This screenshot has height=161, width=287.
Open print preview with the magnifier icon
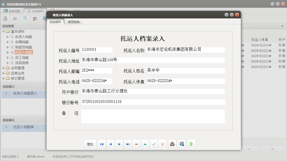pos(182,144)
